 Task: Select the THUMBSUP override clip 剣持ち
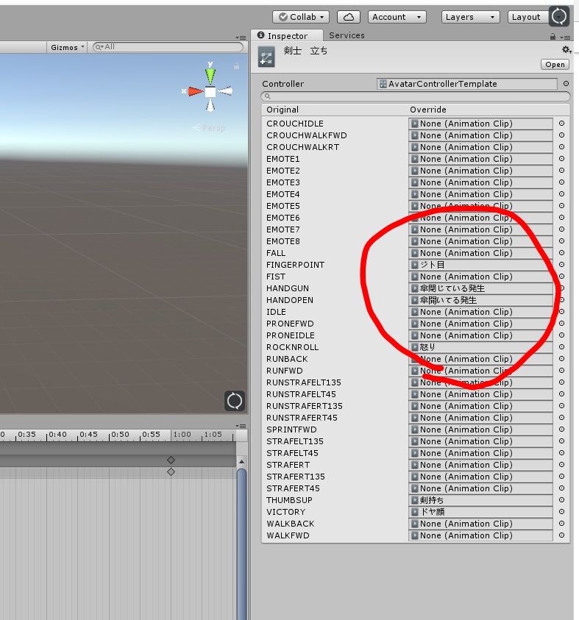click(x=480, y=500)
